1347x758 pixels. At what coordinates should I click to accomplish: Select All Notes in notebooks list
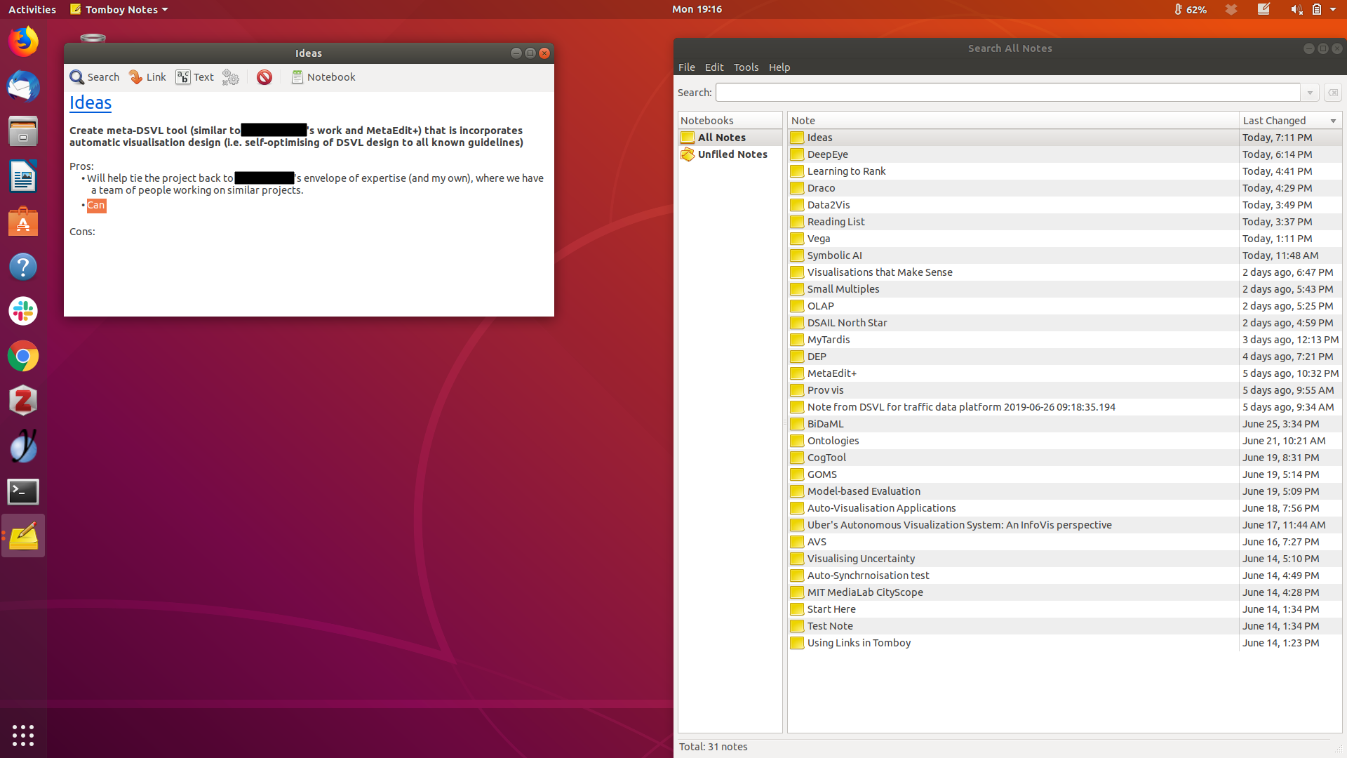721,138
